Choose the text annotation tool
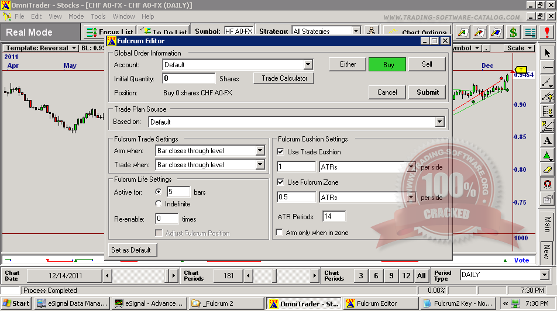Viewport: 557px width, 311px height. (x=547, y=141)
